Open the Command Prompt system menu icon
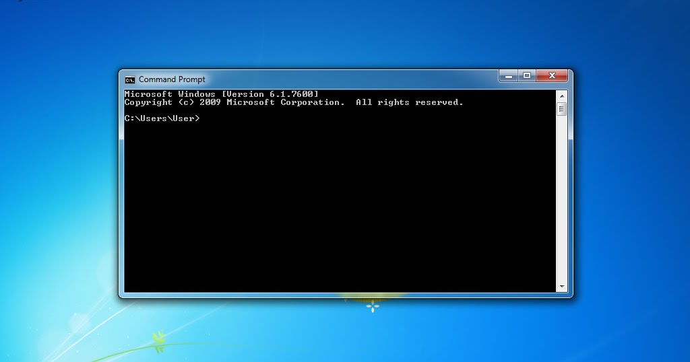Screen dimensions: 690x362 130,79
